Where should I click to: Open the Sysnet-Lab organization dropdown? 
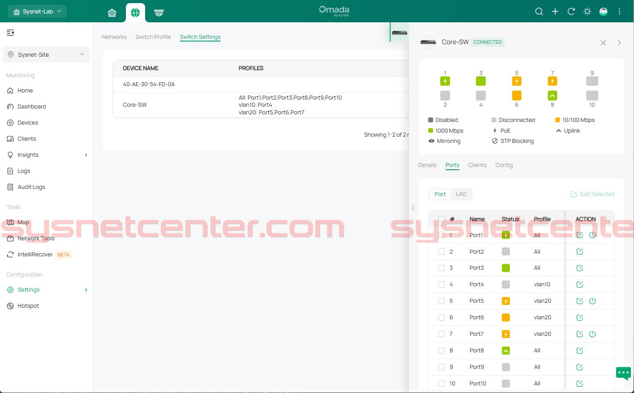coord(38,11)
